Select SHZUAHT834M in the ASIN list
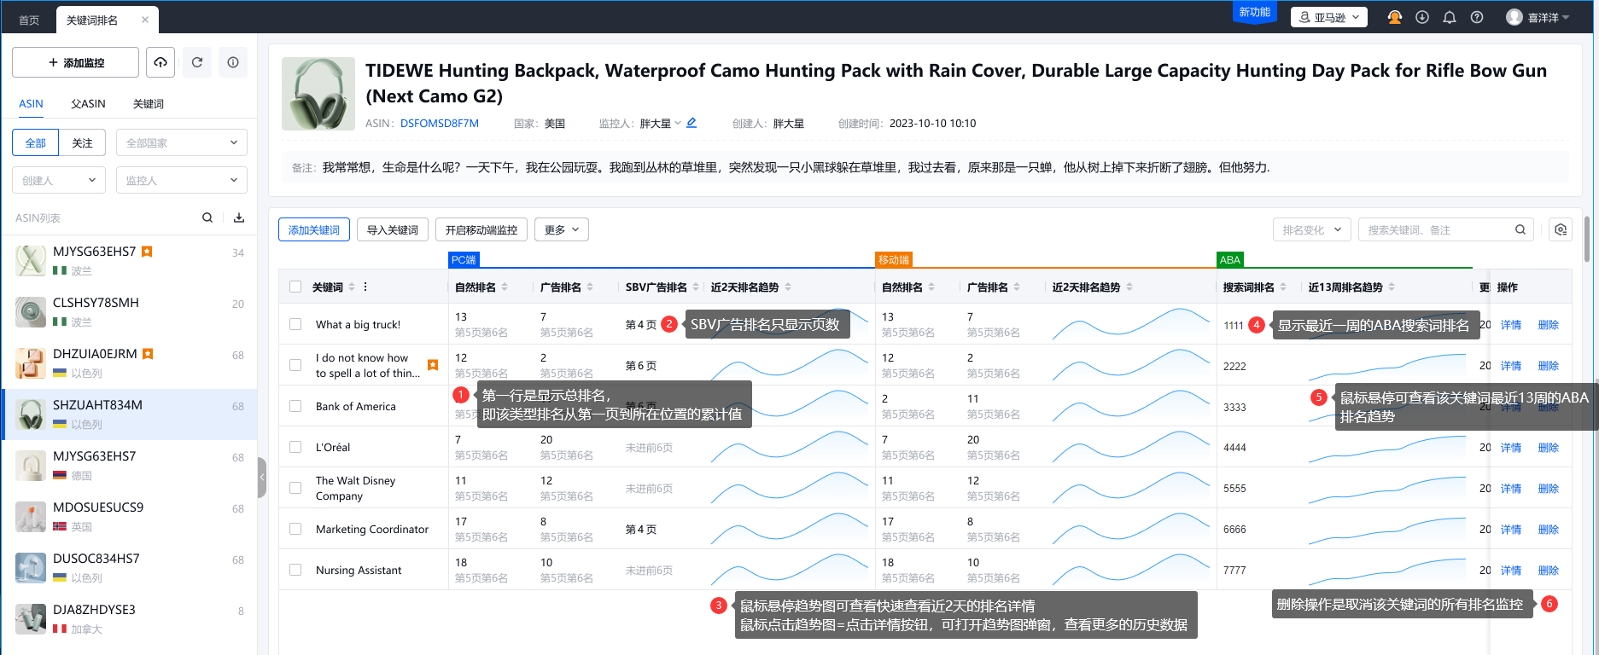1599x655 pixels. pos(130,414)
